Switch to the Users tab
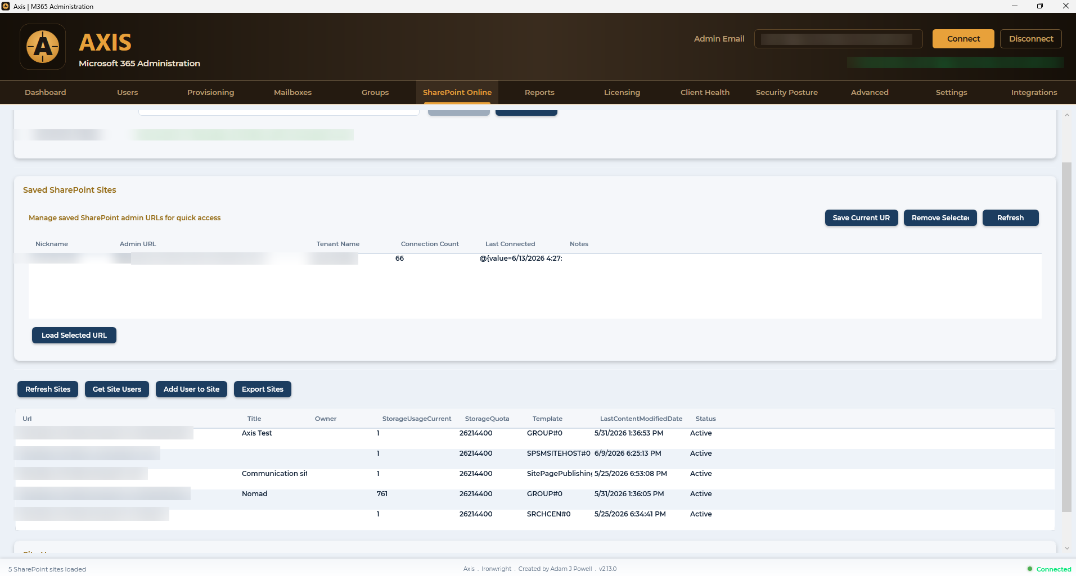Viewport: 1076px width, 576px height. pyautogui.click(x=128, y=92)
